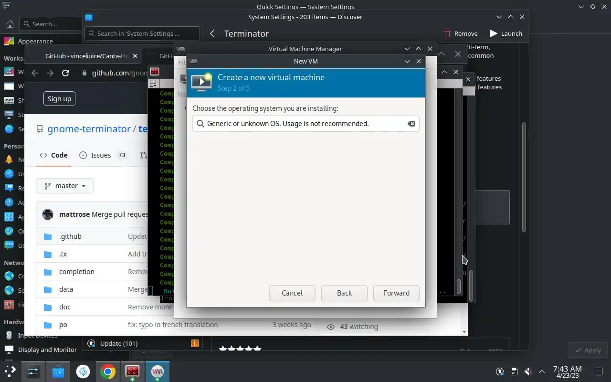Open Display and Monitor settings
The image size is (611, 382).
(x=47, y=350)
